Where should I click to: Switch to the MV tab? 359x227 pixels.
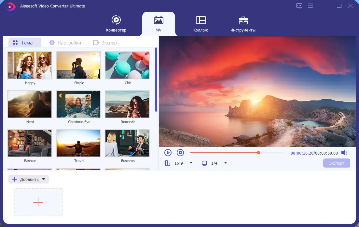tap(159, 24)
